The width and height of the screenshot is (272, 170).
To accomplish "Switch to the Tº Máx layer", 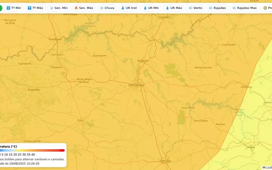I will (35, 8).
